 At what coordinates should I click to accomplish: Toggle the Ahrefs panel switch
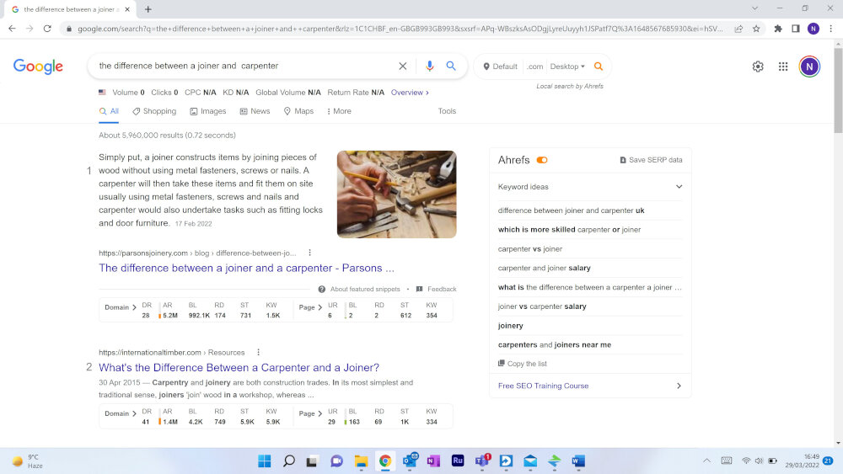(x=542, y=160)
